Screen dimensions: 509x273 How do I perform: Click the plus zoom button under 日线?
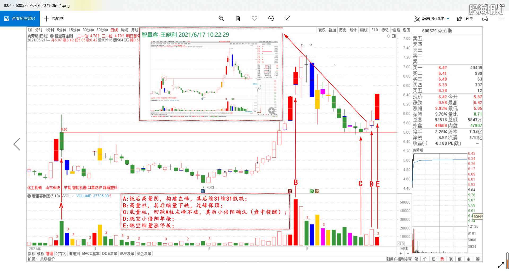tap(401, 254)
